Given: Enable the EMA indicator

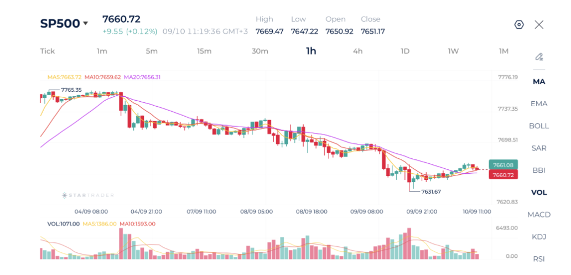Looking at the screenshot, I should tap(539, 104).
